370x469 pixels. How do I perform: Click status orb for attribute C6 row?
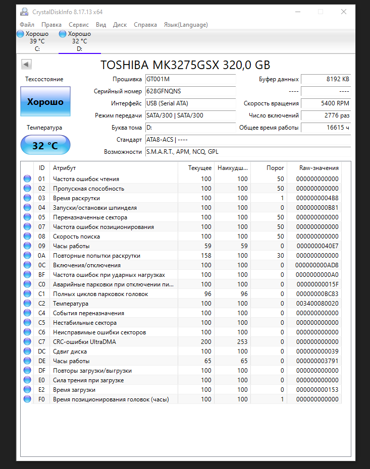click(x=27, y=332)
